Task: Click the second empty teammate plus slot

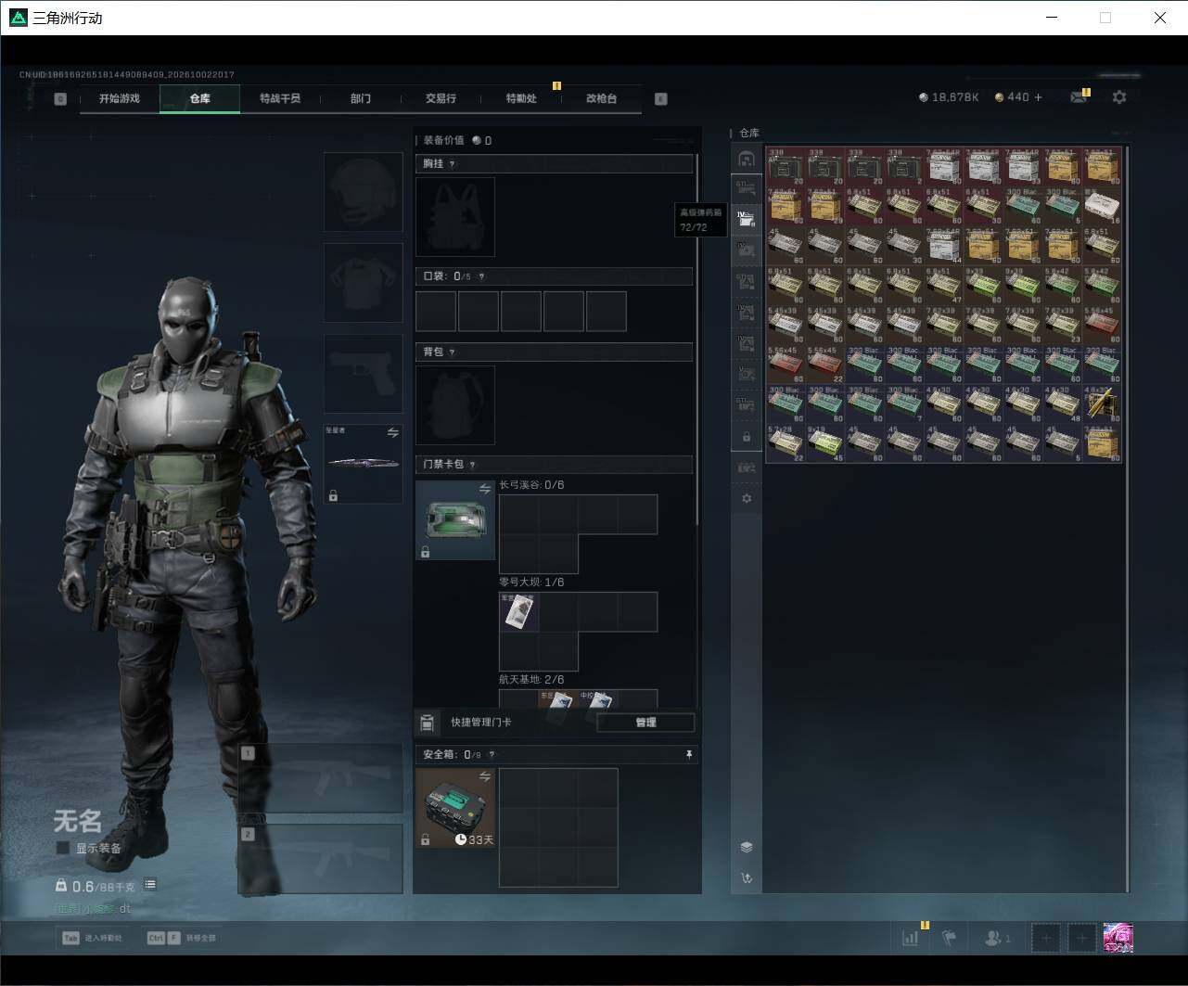Action: 1081,938
